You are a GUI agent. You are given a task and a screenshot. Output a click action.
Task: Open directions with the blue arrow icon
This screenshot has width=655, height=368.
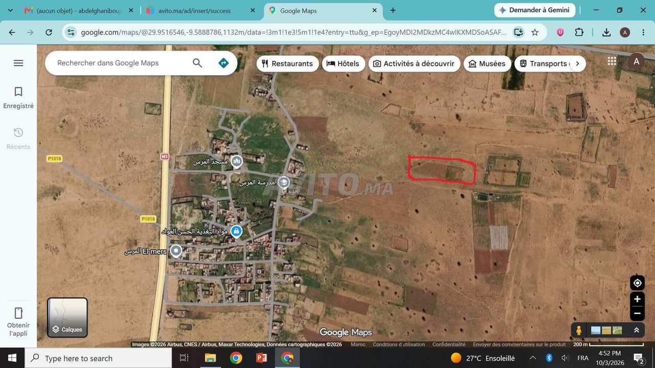coord(224,63)
